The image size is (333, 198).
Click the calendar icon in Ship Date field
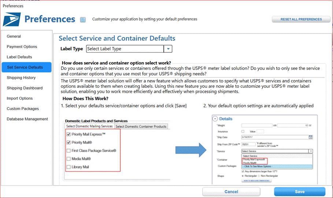click(x=311, y=137)
